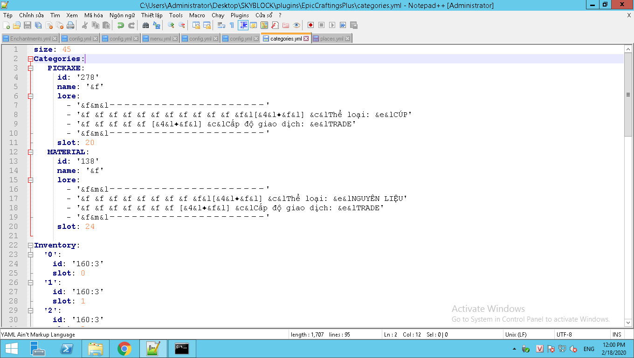
Task: Open the Thiết lập menu
Action: point(152,15)
